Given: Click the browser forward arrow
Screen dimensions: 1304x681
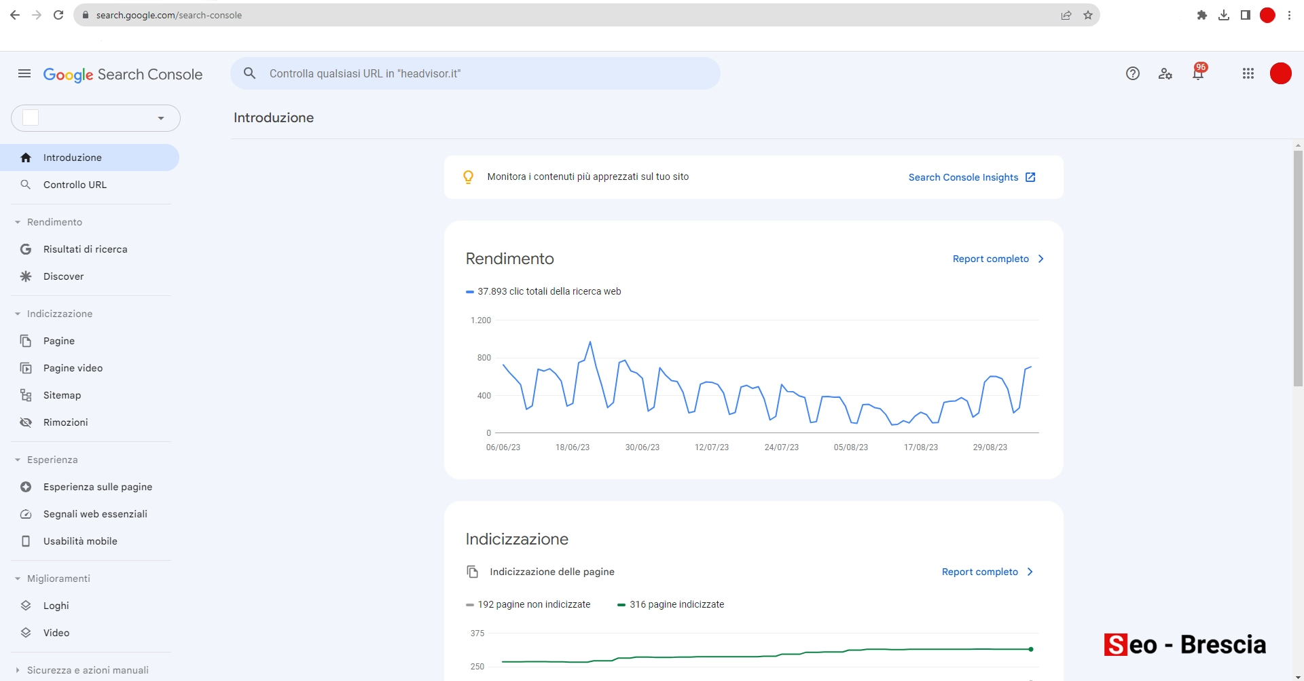Looking at the screenshot, I should (37, 15).
